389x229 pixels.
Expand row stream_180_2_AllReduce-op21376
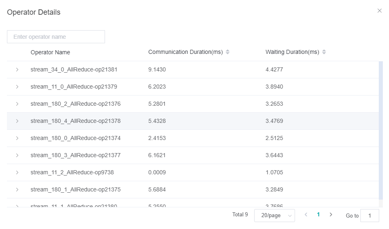point(17,104)
